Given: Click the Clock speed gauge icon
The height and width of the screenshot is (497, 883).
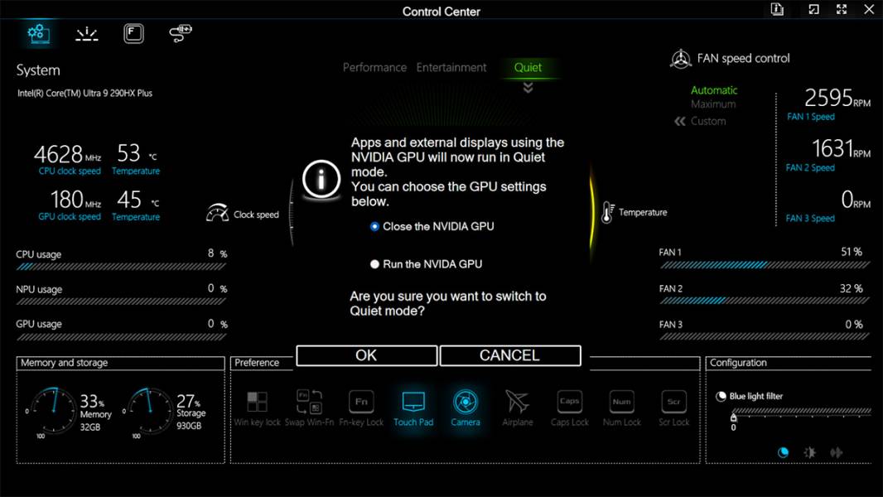Looking at the screenshot, I should click(217, 213).
